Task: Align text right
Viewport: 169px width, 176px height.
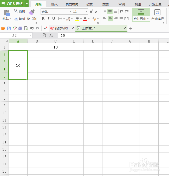Action: pos(116,19)
